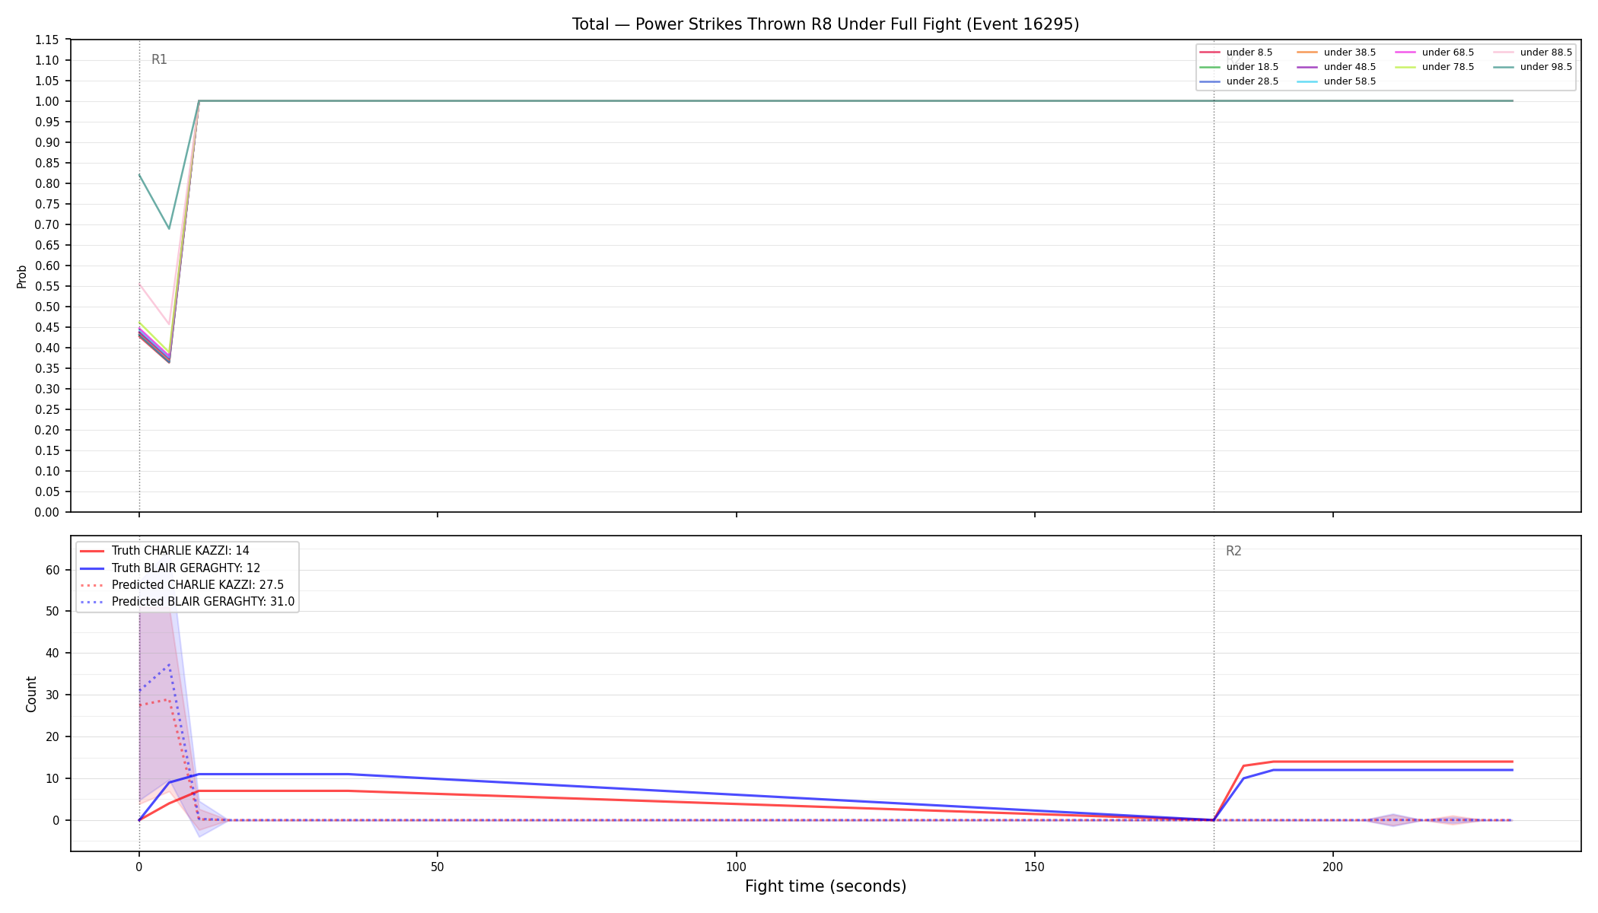
Task: Select the 'under 38.5' legend entry
Action: pyautogui.click(x=1336, y=52)
